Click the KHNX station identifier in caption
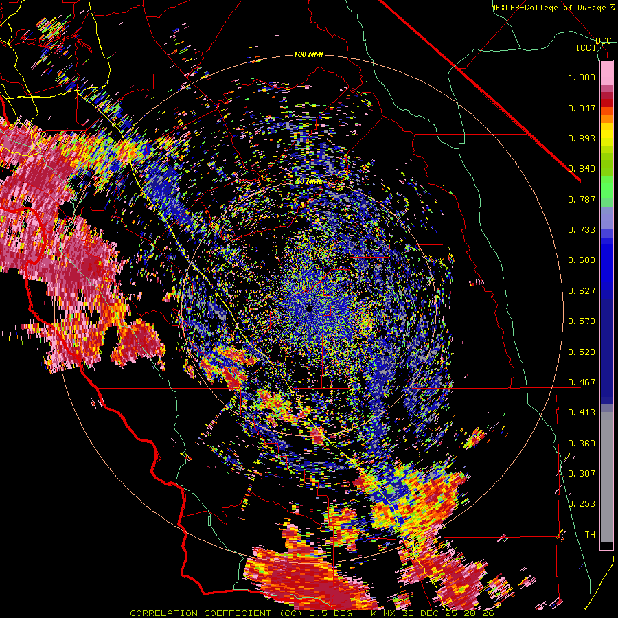The image size is (618, 618). pyautogui.click(x=382, y=613)
